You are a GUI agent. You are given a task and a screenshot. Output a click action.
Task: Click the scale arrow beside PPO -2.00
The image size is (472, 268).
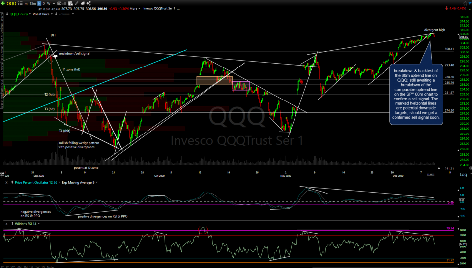458,216
